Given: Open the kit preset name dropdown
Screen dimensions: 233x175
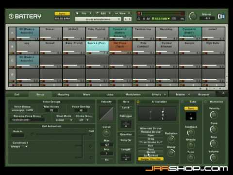Looking at the screenshot, I should click(98, 19).
